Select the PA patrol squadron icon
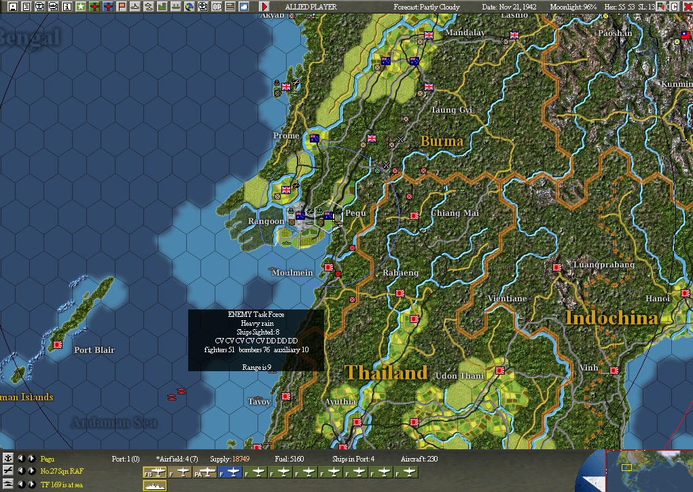Screen dimensions: 693x492 pos(205,472)
